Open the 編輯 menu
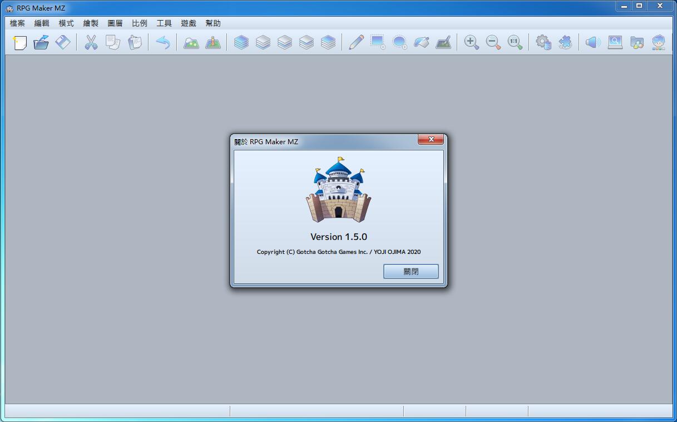Screen dimensions: 677x422 (42, 23)
